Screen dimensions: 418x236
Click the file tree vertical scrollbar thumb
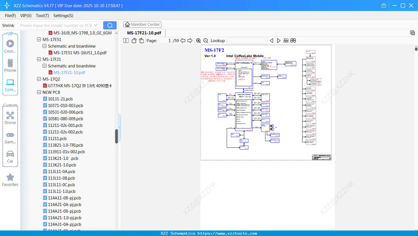pyautogui.click(x=116, y=136)
